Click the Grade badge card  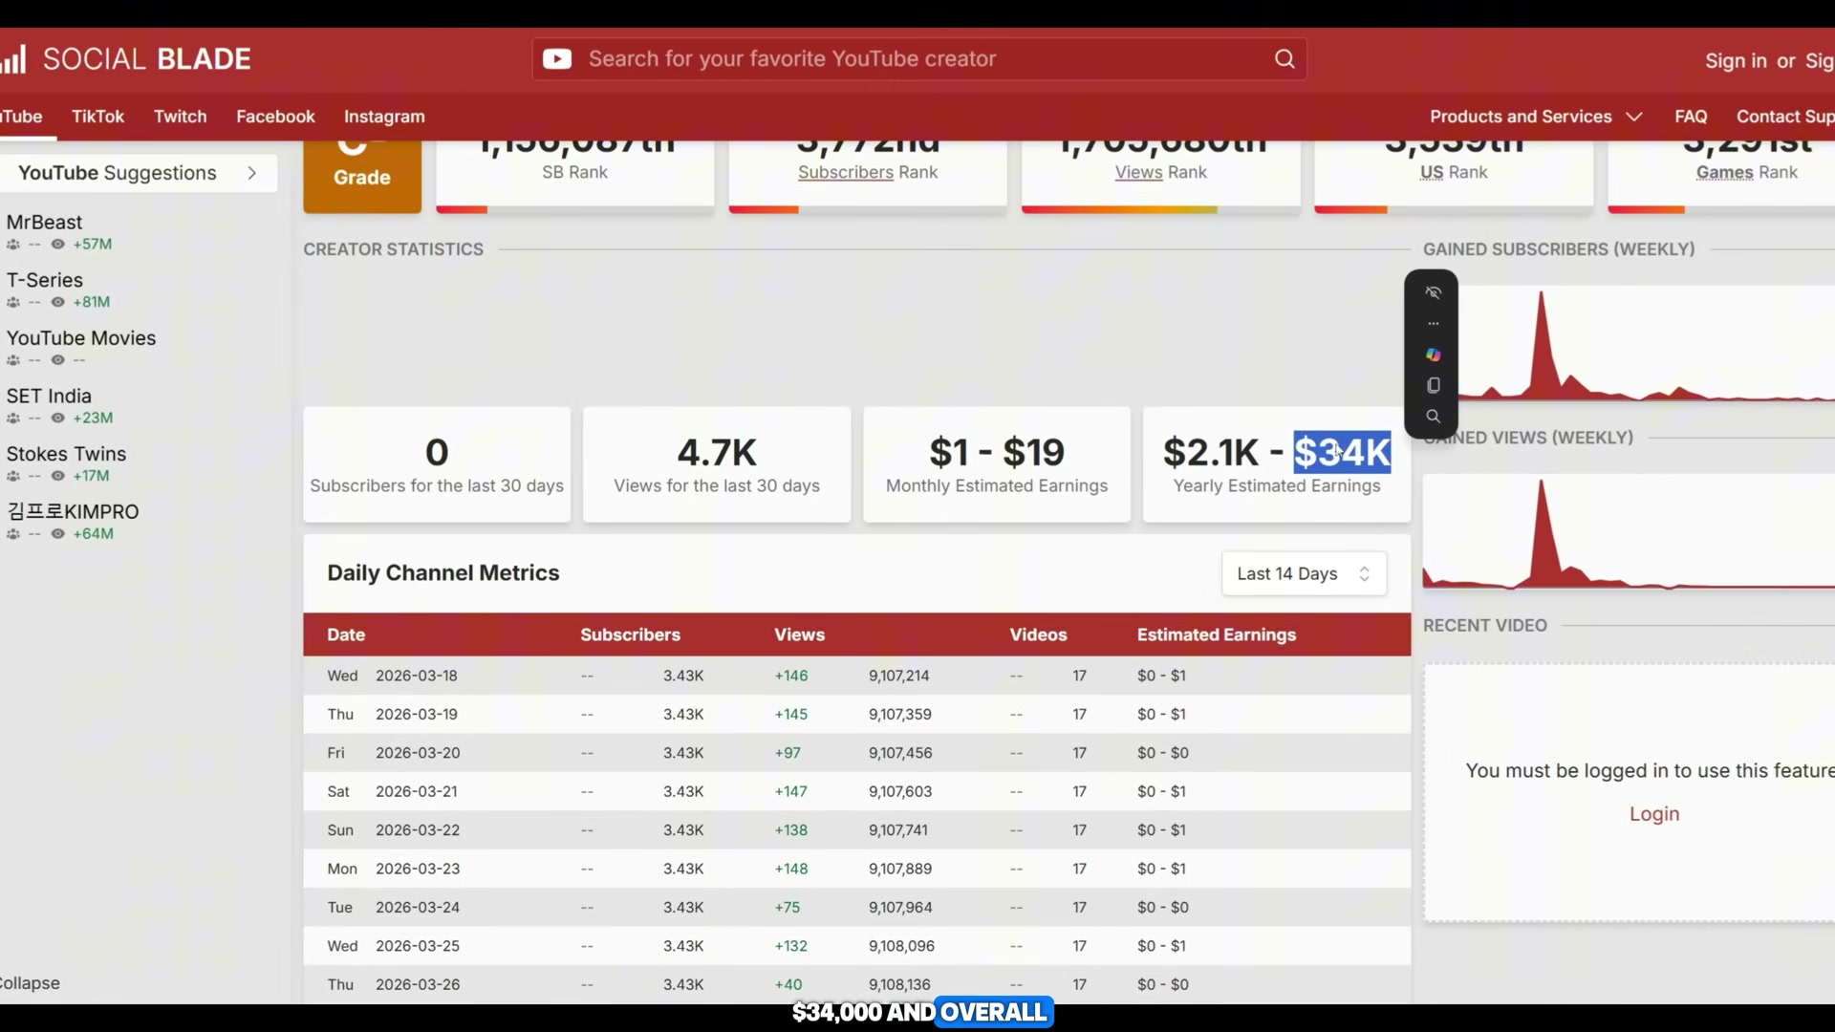click(x=362, y=177)
